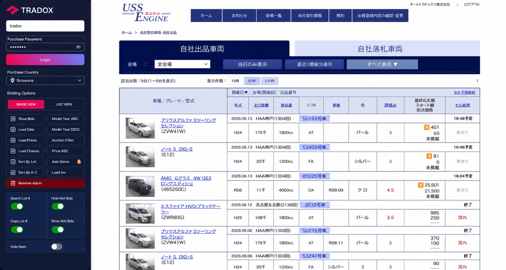Click the Sort By Lot button icon
This screenshot has width=506, height=270.
(13, 162)
